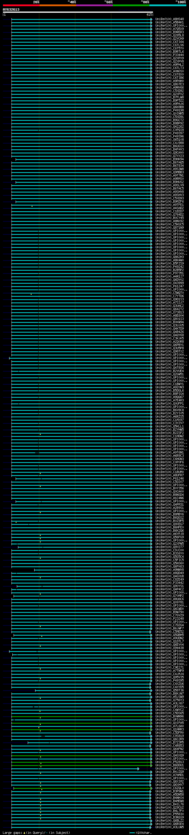Select the UniRef100_P61247 label
189x835 pixels.
pyautogui.click(x=170, y=286)
